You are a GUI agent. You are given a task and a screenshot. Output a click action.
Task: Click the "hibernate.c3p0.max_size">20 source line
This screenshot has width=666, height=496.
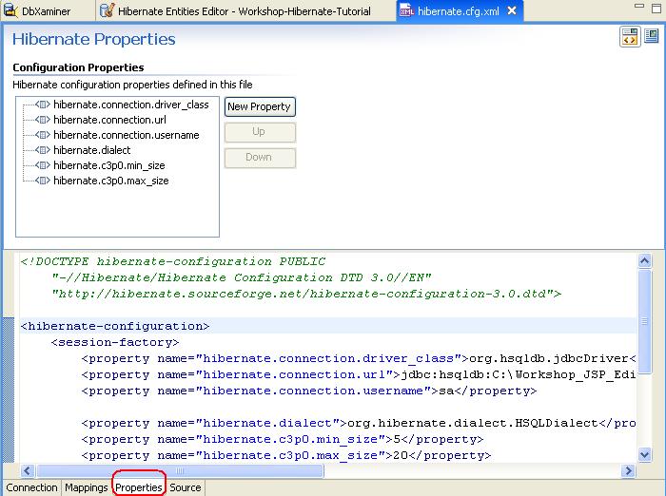click(x=286, y=455)
